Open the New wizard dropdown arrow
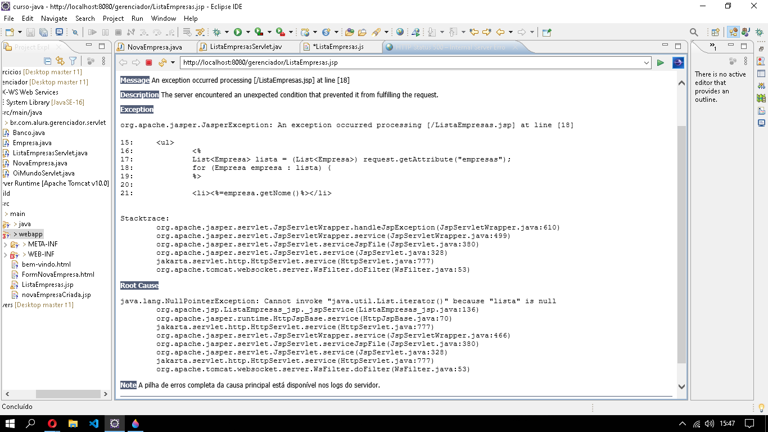 (19, 33)
